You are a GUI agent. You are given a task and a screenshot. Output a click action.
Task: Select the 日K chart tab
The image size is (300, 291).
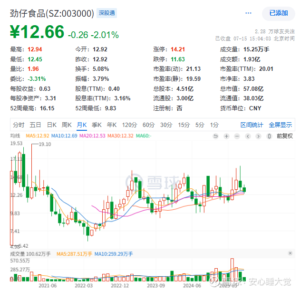click(52, 125)
